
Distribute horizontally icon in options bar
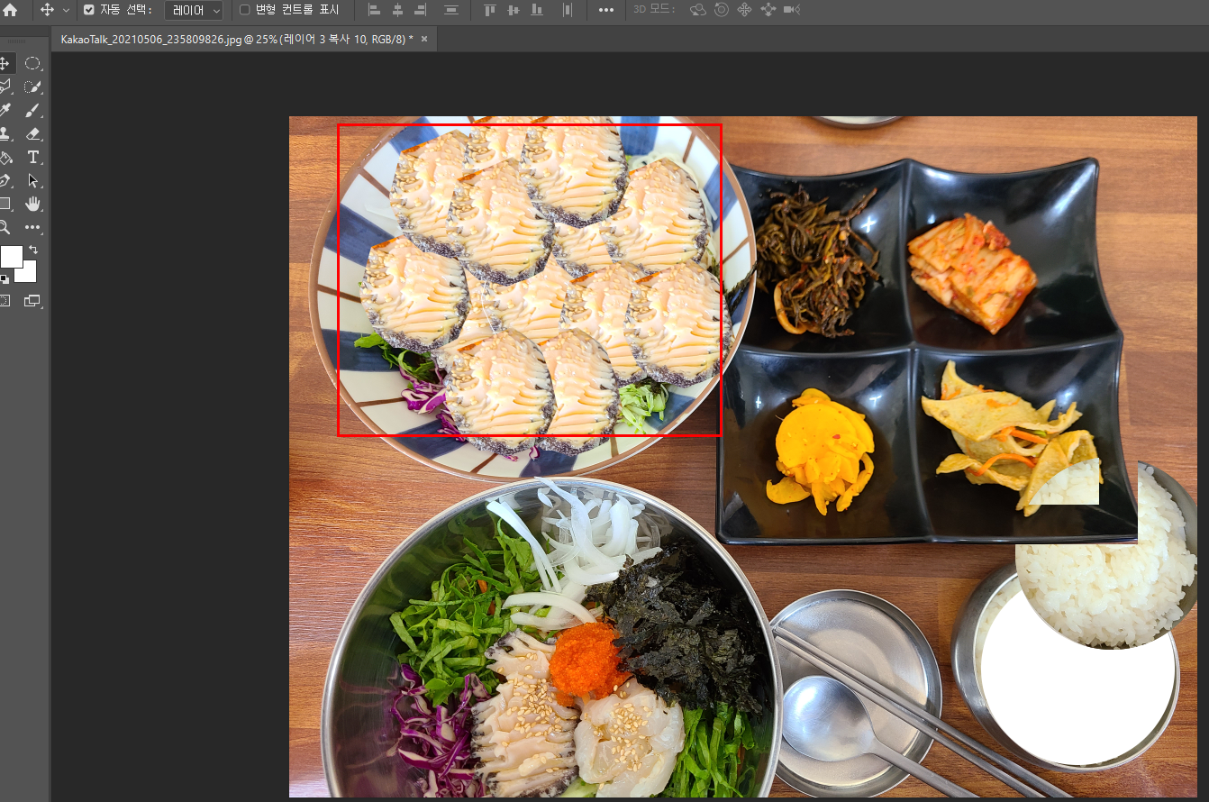(567, 10)
